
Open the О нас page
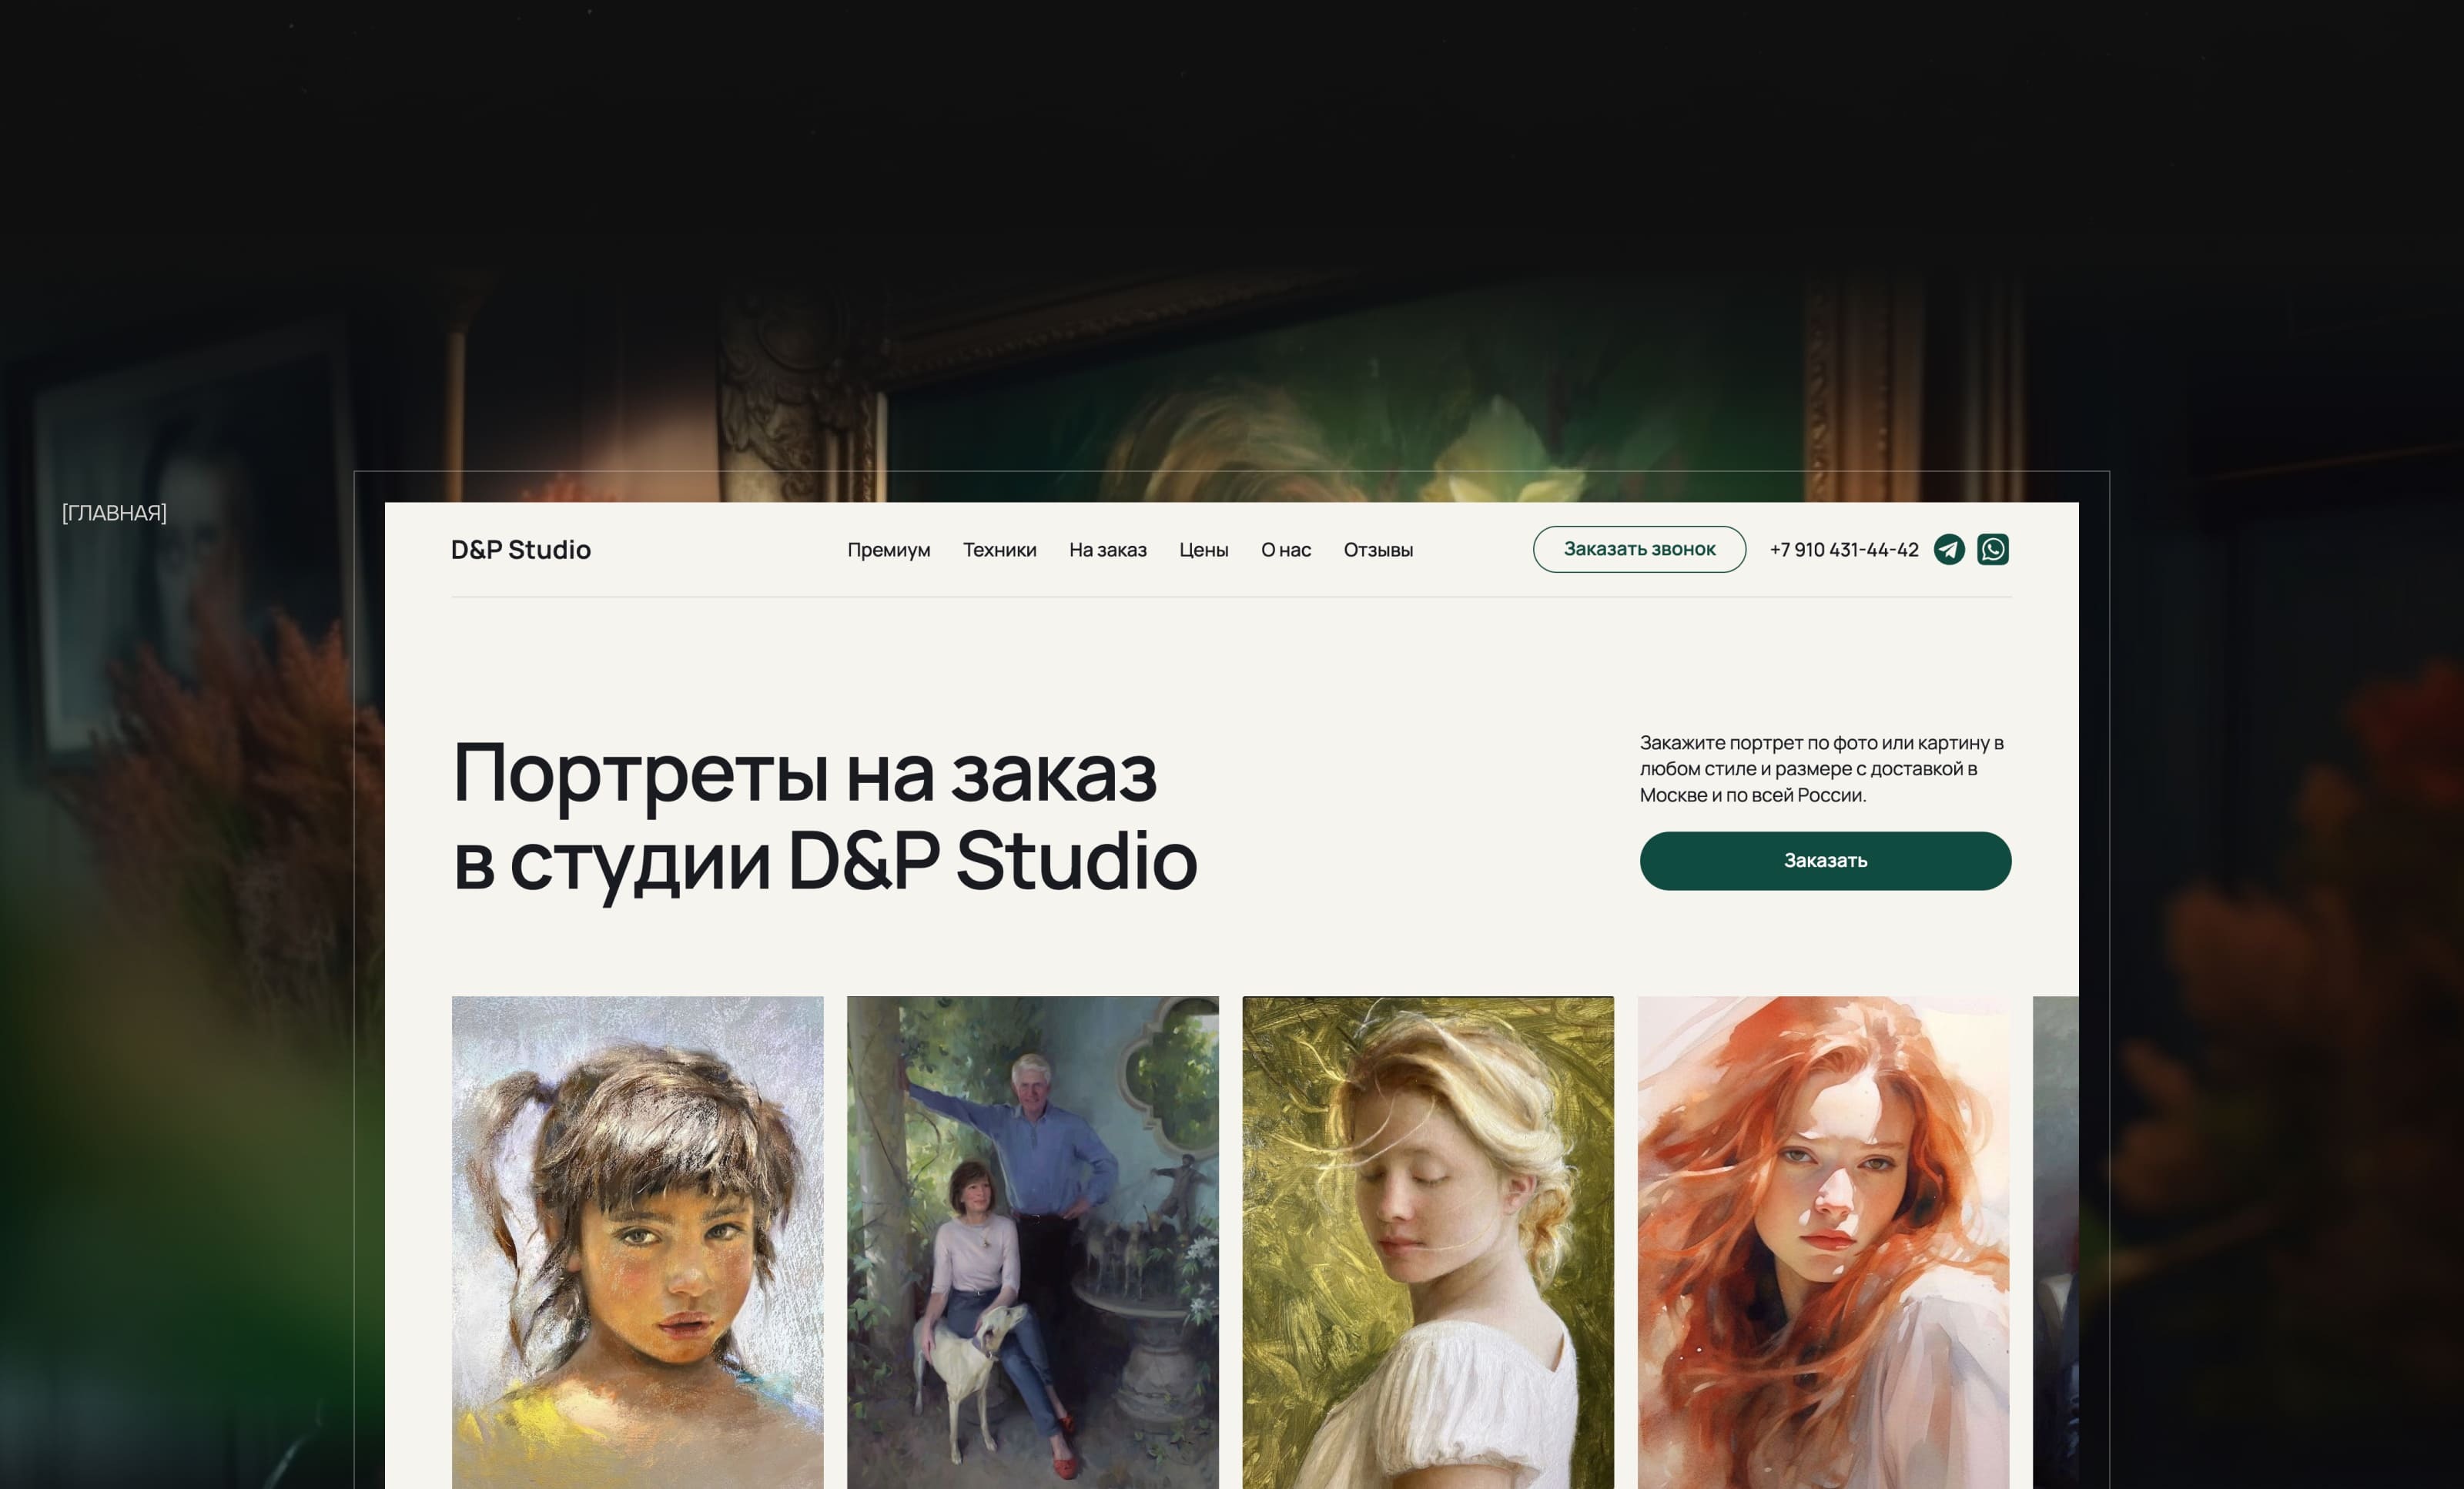(1285, 550)
